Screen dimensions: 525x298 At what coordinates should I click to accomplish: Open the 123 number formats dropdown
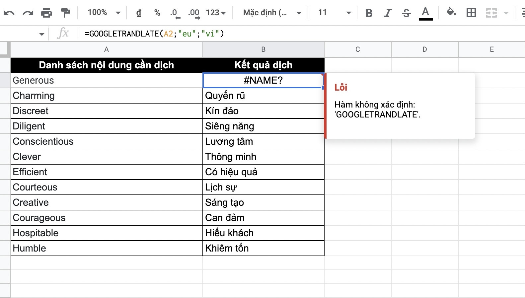(216, 13)
